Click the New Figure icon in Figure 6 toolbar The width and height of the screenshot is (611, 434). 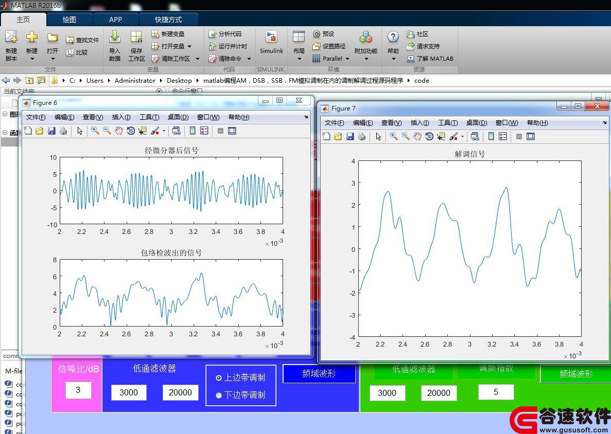(28, 131)
